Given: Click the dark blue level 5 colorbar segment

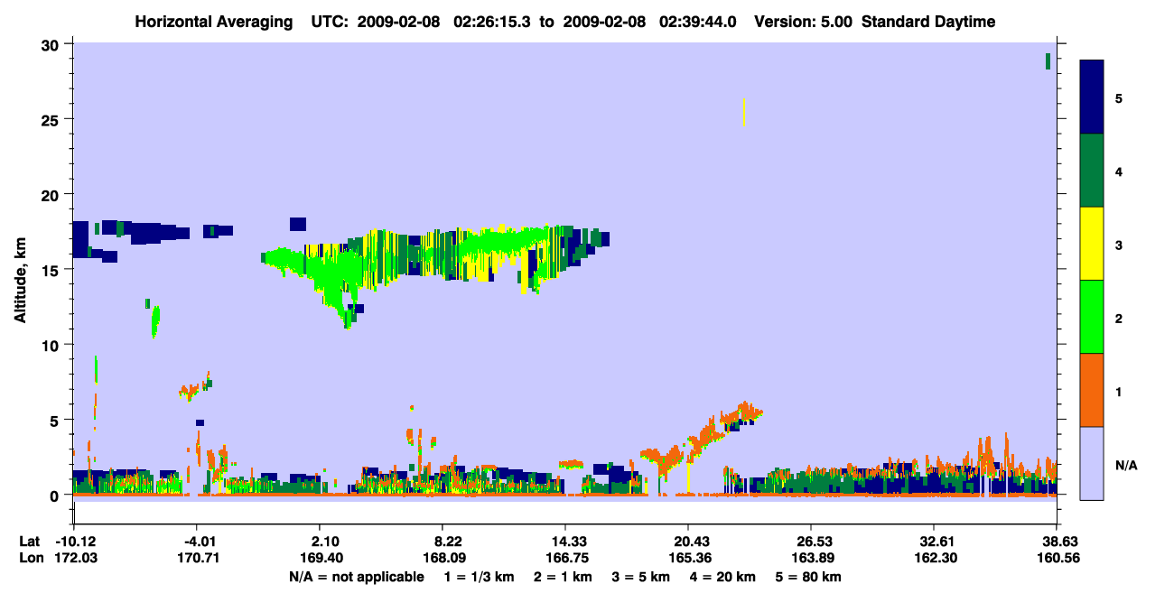Looking at the screenshot, I should point(1092,97).
